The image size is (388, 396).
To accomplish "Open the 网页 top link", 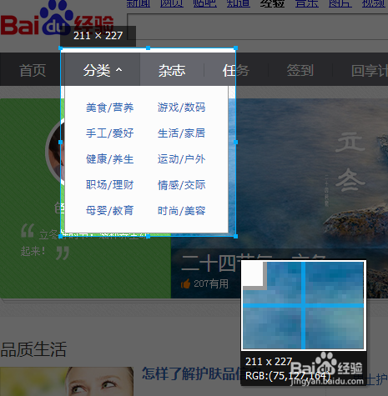I will coord(172,3).
